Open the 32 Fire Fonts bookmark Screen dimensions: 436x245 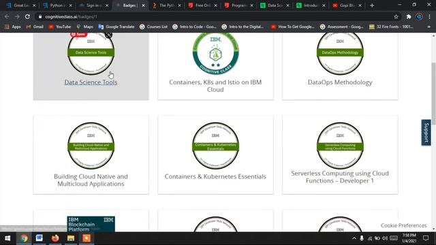click(391, 27)
